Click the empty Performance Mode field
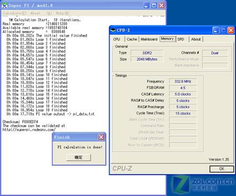Screen dimensions: 236x196 [215, 59]
